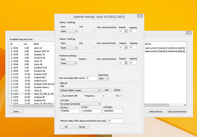The image size is (197, 137).
Task: Click the Switch field 11700000
Action: coord(91,111)
